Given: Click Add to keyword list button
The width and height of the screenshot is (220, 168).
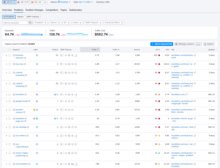Looking at the screenshot, I should 162,44.
